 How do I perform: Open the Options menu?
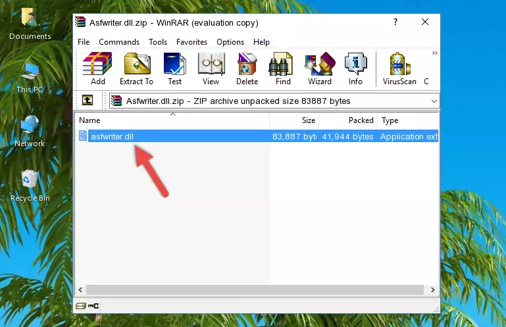pyautogui.click(x=230, y=42)
